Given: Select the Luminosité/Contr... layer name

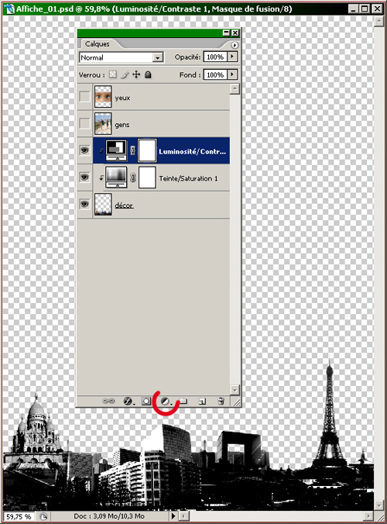Looking at the screenshot, I should click(x=192, y=151).
